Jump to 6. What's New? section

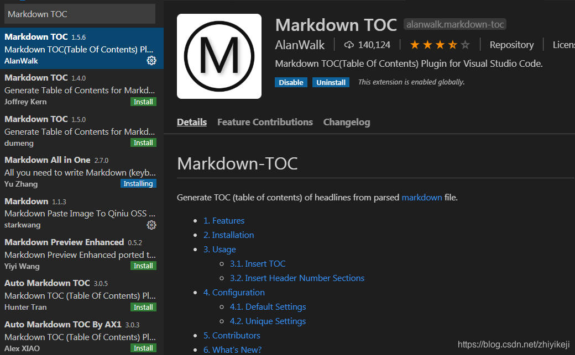tap(233, 350)
